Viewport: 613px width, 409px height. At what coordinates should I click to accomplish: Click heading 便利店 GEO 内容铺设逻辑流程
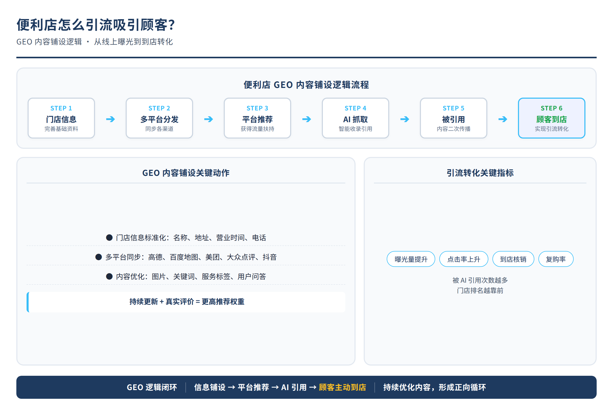point(306,85)
